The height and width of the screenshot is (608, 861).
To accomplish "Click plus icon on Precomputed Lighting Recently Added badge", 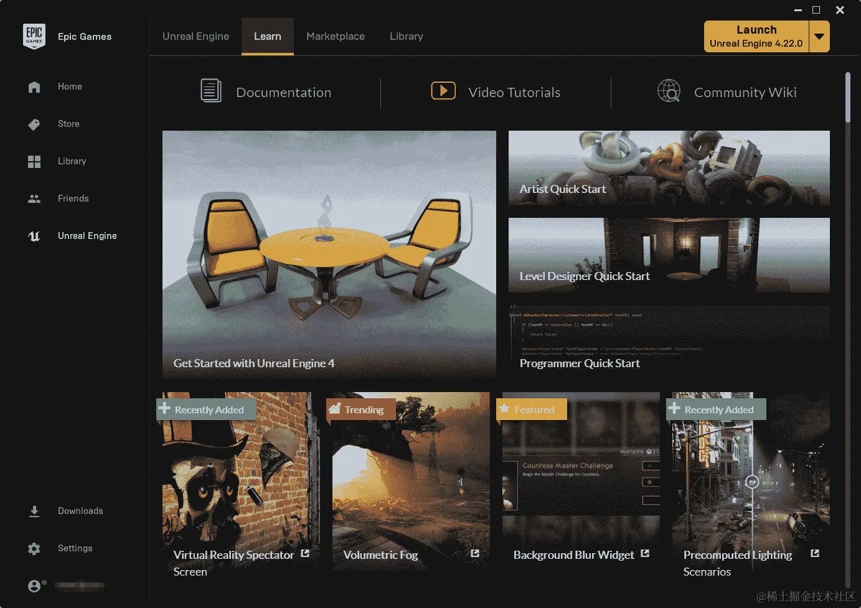I will [x=674, y=408].
